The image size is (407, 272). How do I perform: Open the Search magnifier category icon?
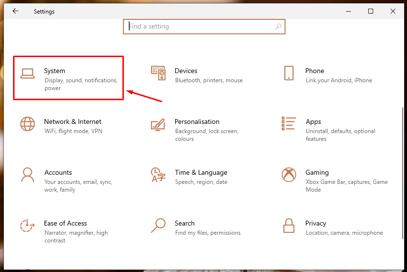(158, 225)
